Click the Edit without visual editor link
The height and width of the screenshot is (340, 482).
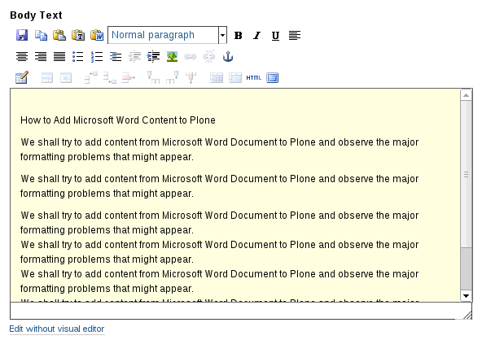point(57,329)
